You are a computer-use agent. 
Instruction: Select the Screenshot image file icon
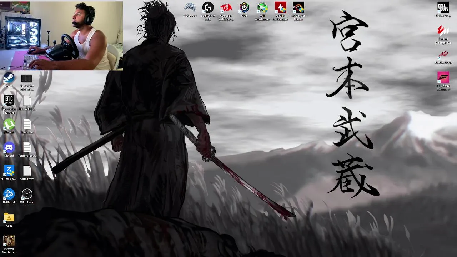click(27, 82)
